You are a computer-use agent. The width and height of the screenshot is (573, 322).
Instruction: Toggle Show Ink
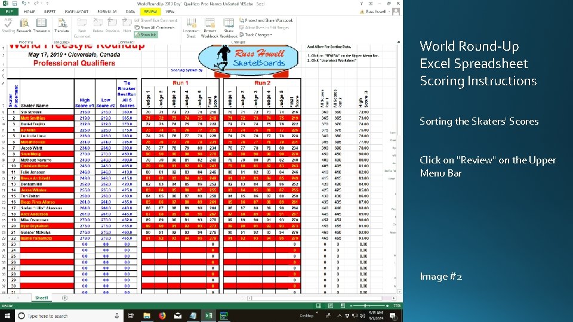(x=146, y=35)
